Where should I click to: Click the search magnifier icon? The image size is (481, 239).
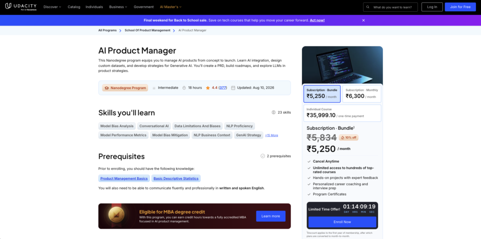coord(368,7)
